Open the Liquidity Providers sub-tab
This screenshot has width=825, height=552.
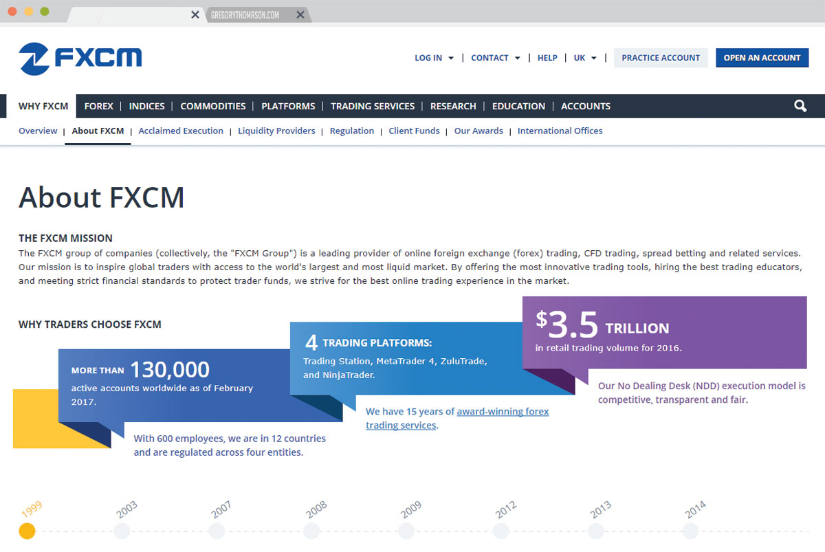[x=276, y=131]
